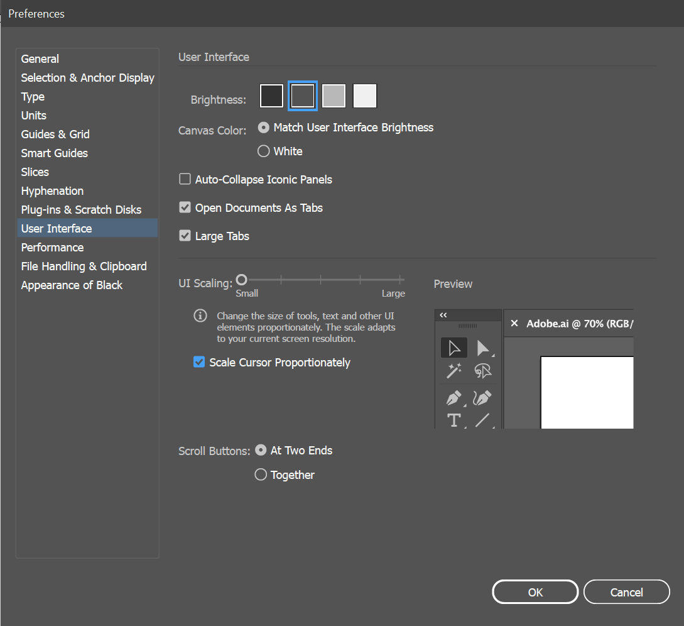Select the lightest brightness swatch
684x626 pixels.
pos(365,96)
